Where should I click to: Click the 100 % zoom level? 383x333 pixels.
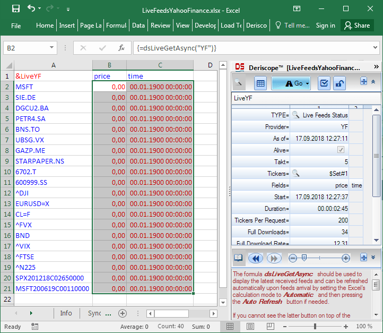click(364, 326)
